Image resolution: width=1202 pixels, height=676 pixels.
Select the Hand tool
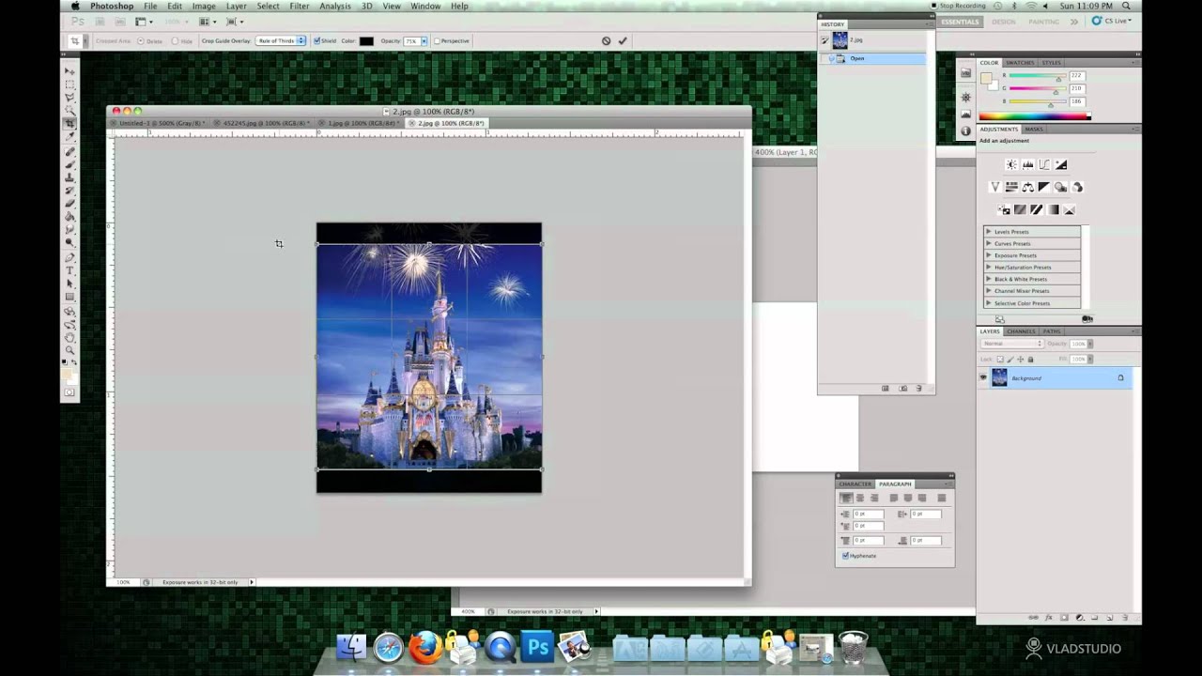click(x=69, y=336)
